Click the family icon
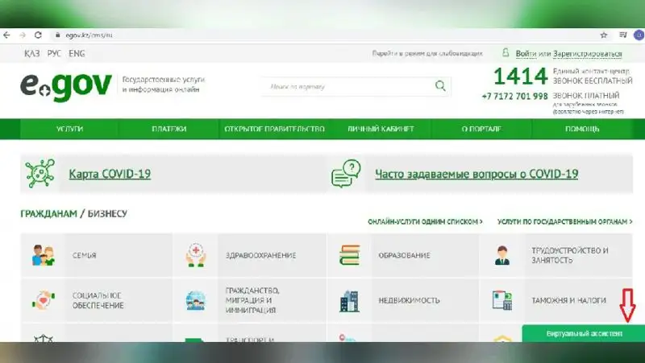The image size is (645, 363). pyautogui.click(x=44, y=255)
